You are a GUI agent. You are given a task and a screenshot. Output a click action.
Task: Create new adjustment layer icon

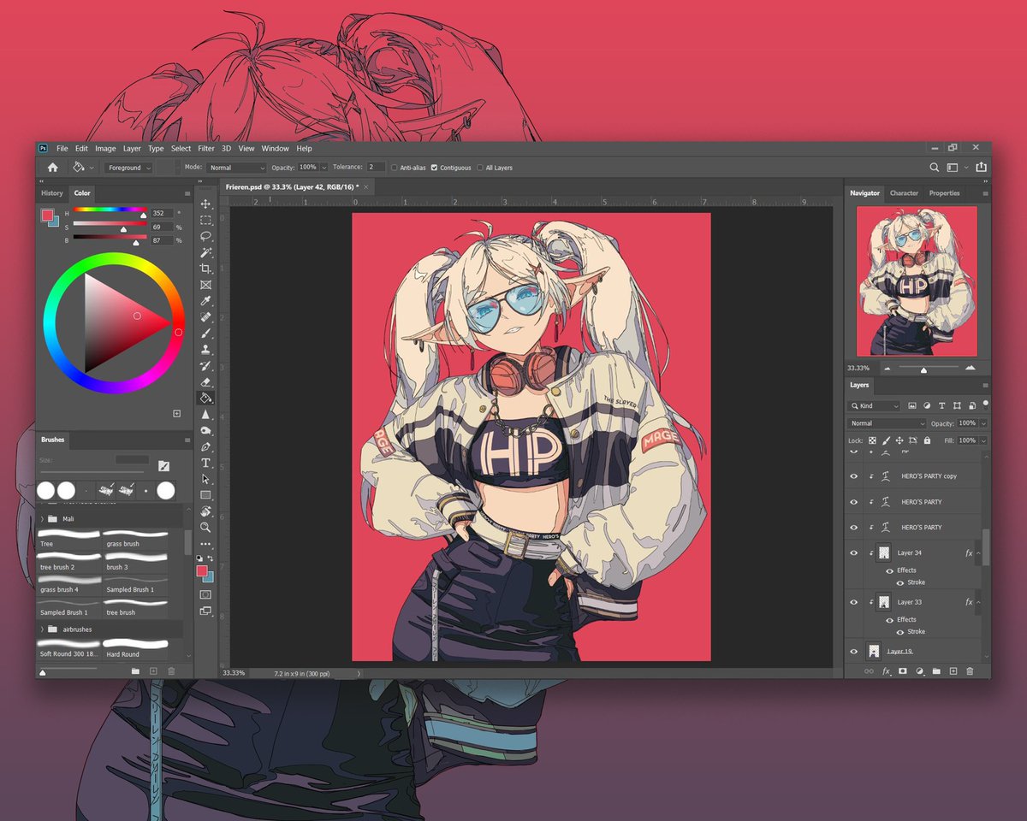[x=919, y=671]
